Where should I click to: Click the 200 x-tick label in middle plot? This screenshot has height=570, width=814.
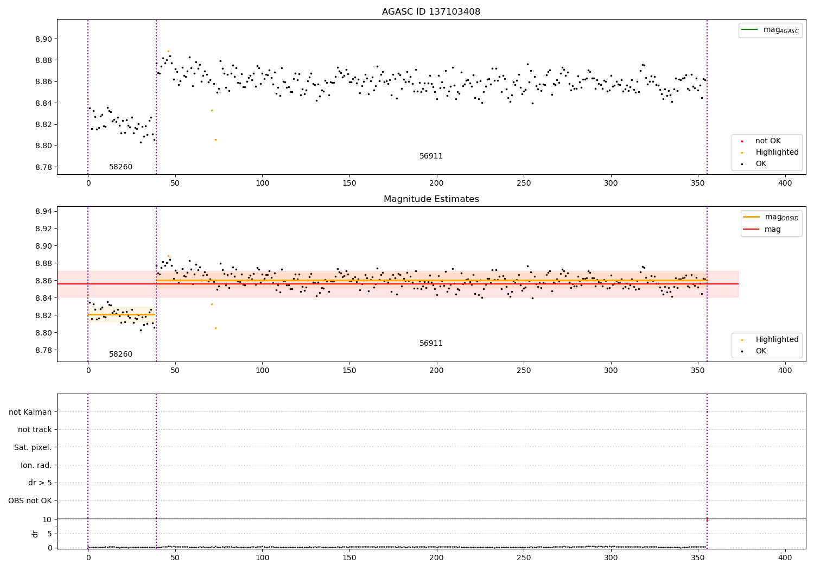click(436, 370)
